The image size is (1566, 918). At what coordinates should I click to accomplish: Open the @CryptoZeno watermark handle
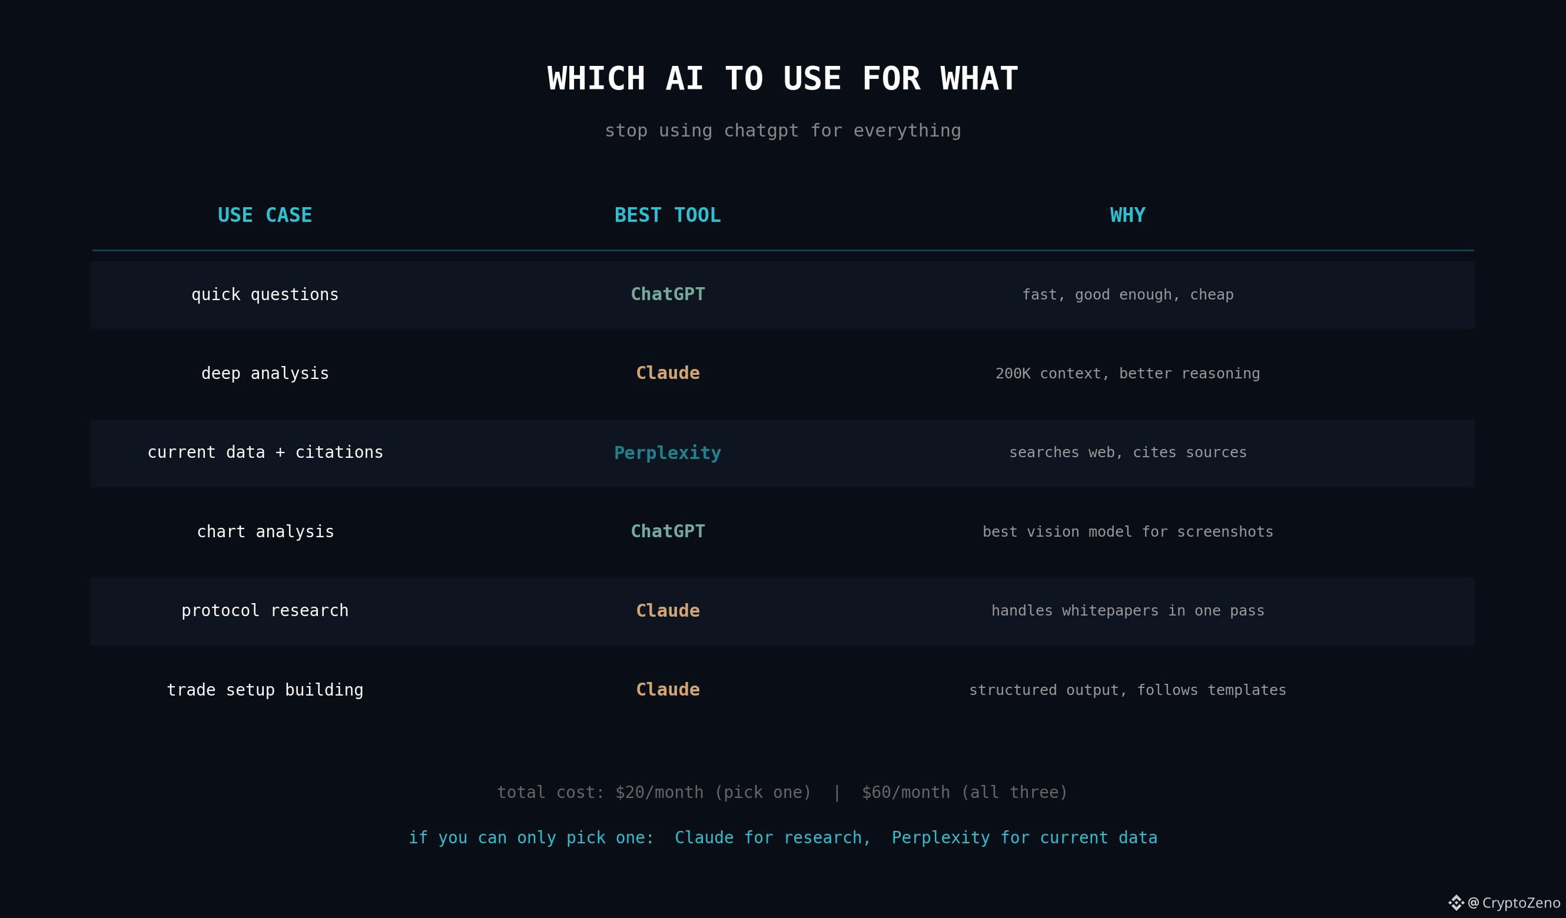(1514, 903)
